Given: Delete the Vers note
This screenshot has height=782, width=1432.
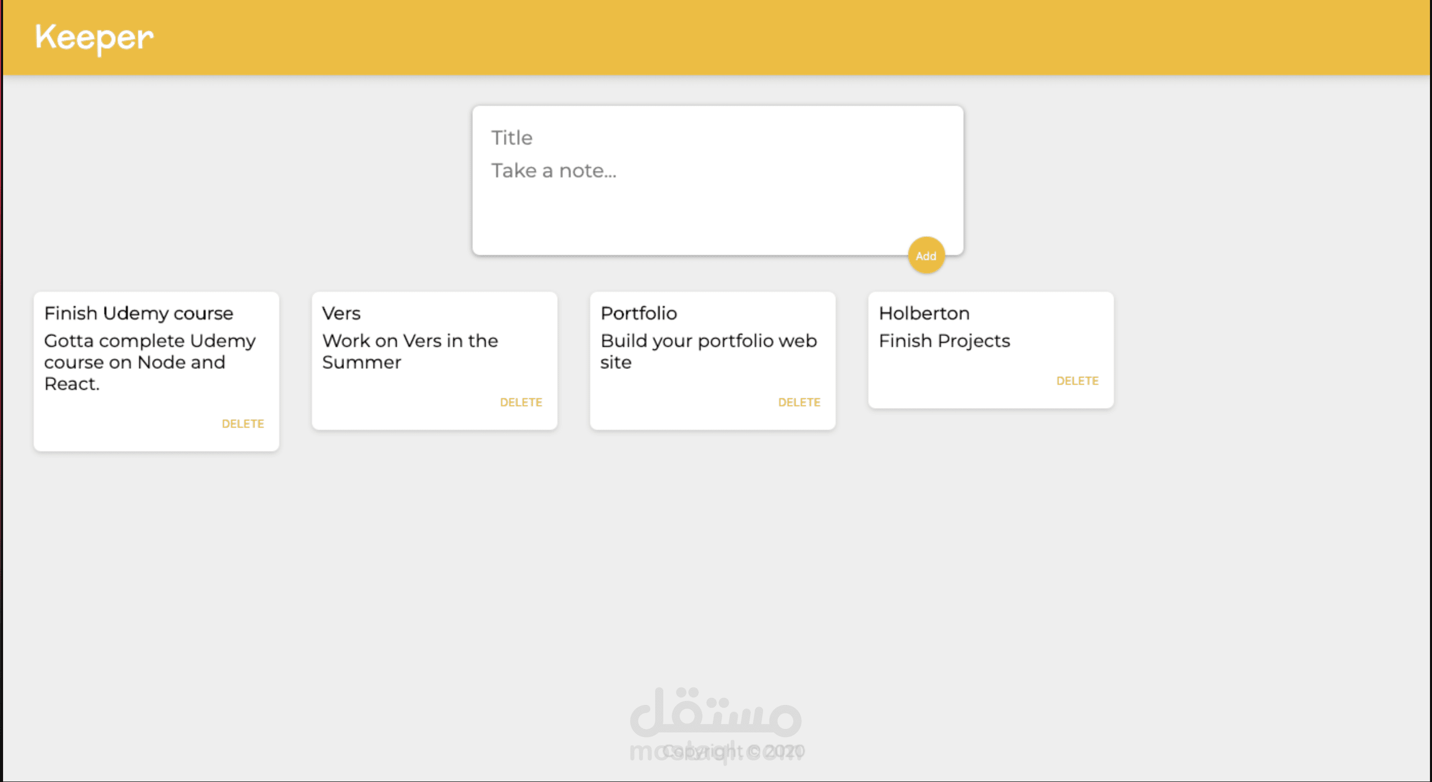Looking at the screenshot, I should coord(520,402).
